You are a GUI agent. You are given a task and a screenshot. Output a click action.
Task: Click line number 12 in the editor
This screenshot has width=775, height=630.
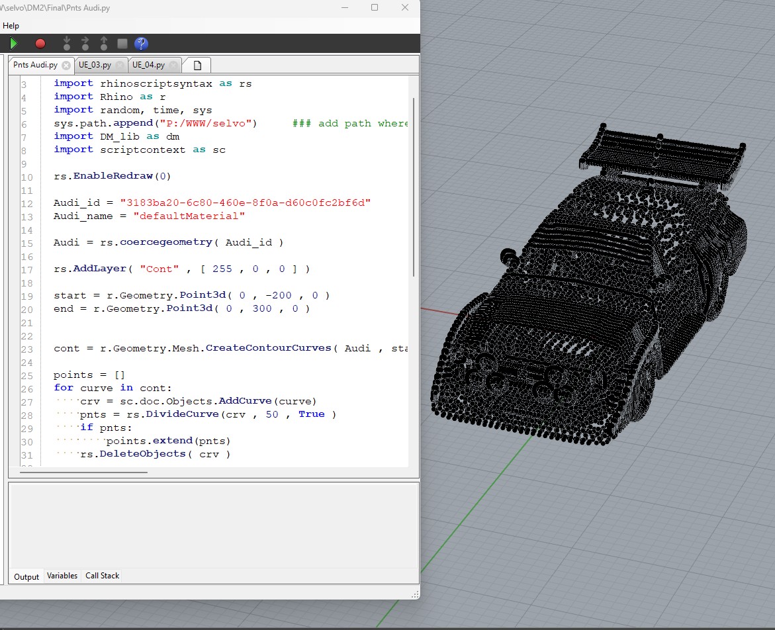pyautogui.click(x=28, y=203)
